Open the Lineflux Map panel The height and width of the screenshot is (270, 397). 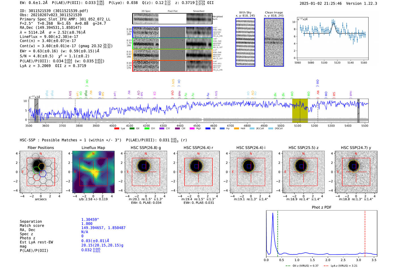94,172
